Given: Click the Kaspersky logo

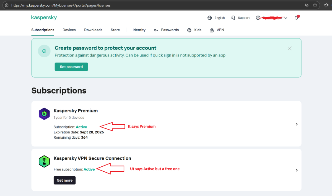Looking at the screenshot, I should [x=44, y=18].
